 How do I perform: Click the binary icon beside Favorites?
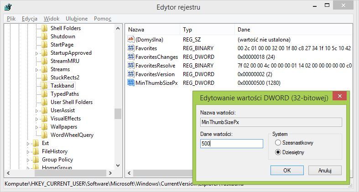(131, 48)
